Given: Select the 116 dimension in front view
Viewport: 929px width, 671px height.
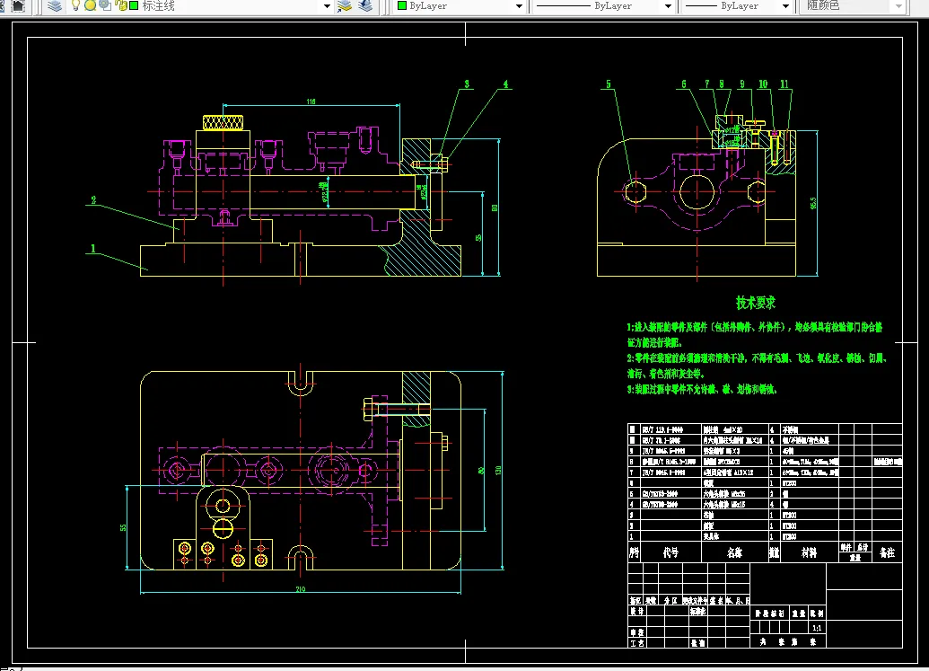Looking at the screenshot, I should click(311, 102).
